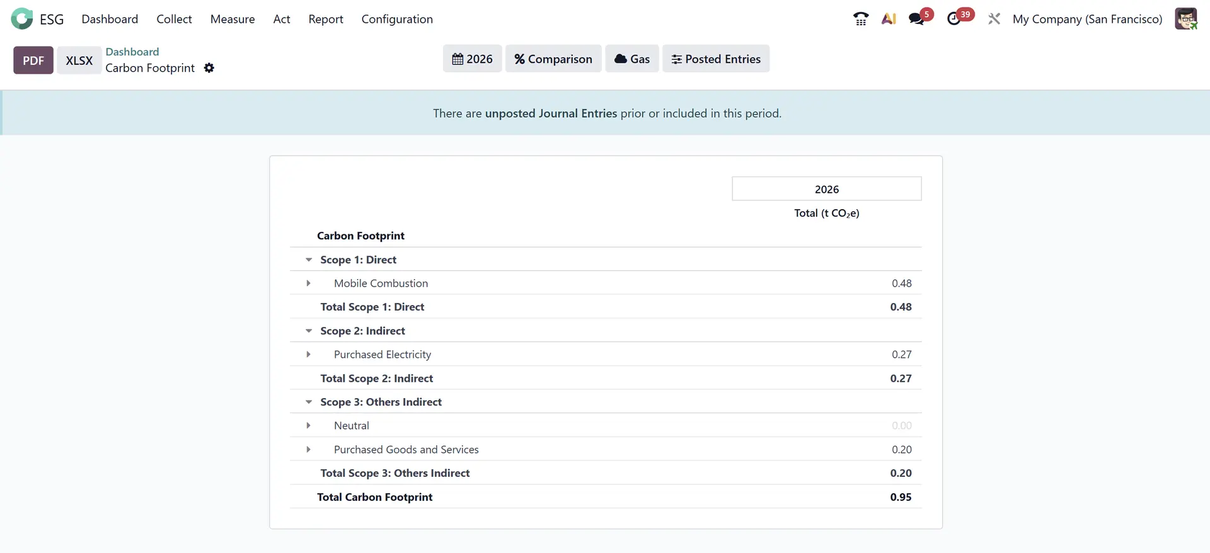Screen dimensions: 1210x553
Task: Click the unposted Journal Entries link
Action: coord(551,113)
